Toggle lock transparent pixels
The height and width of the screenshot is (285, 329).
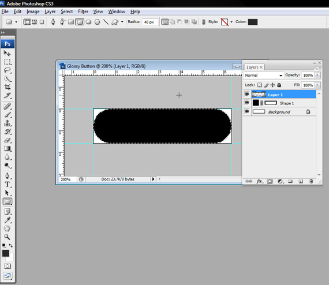pyautogui.click(x=260, y=85)
